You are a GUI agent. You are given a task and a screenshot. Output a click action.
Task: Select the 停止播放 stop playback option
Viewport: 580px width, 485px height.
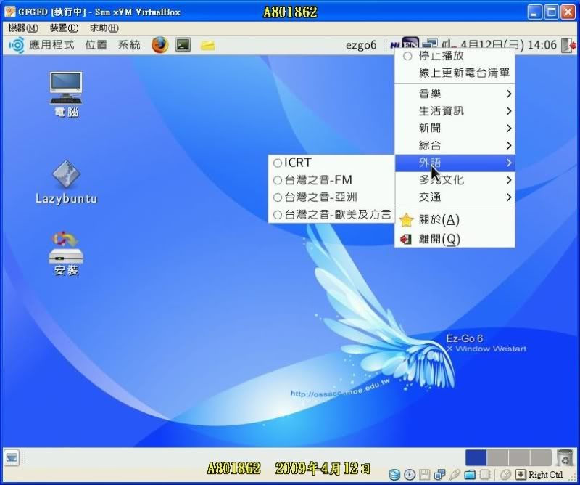coord(455,56)
